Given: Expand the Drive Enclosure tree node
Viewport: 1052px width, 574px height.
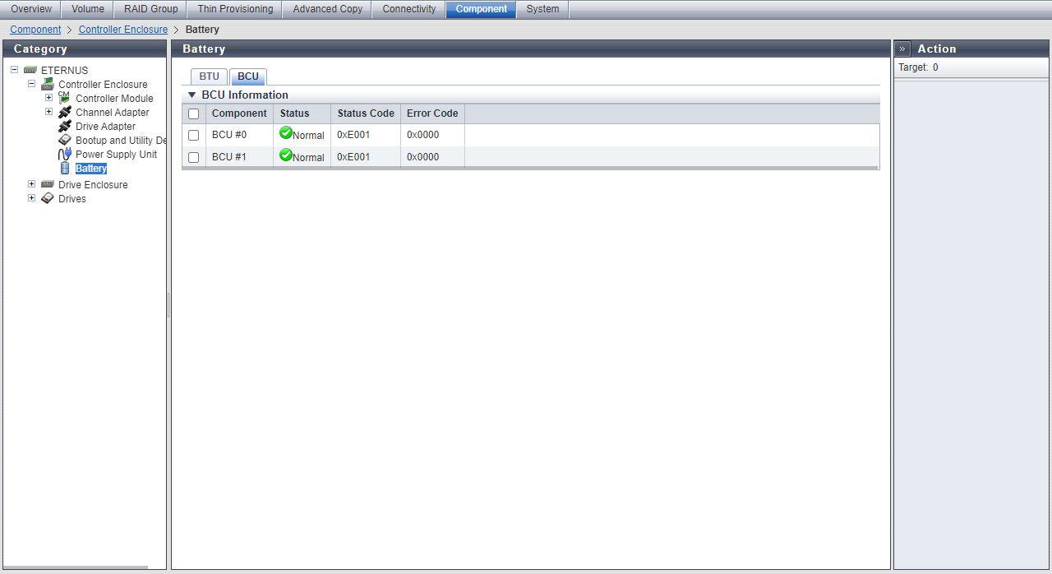Looking at the screenshot, I should click(x=31, y=184).
